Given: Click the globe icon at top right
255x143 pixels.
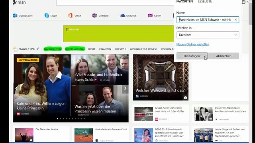Looking at the screenshot, I should pyautogui.click(x=243, y=2).
